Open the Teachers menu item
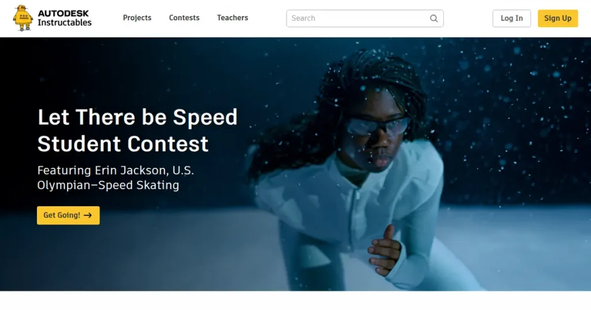The height and width of the screenshot is (310, 591). [233, 18]
